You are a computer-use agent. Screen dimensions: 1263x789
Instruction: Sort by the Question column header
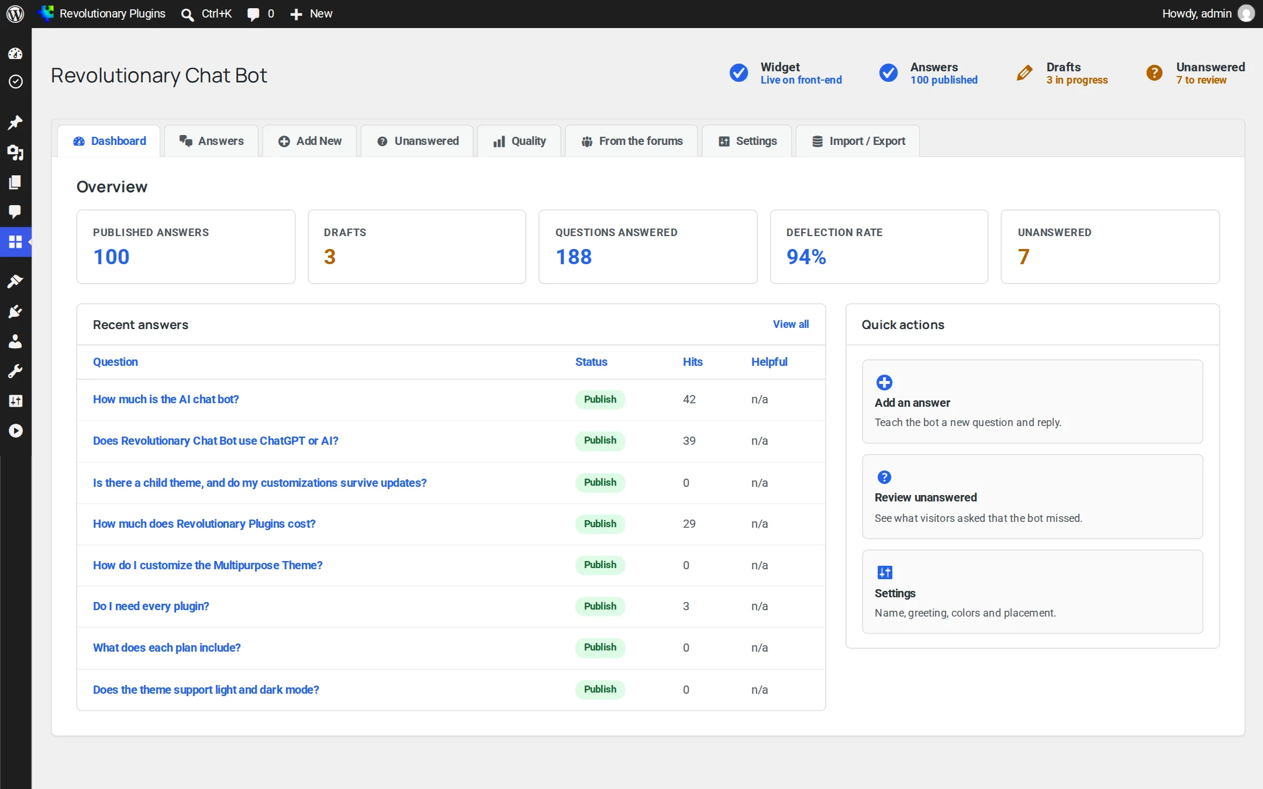115,362
